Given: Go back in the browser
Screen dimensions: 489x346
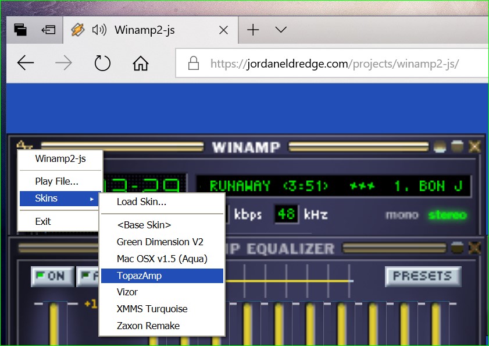Looking at the screenshot, I should (x=26, y=63).
